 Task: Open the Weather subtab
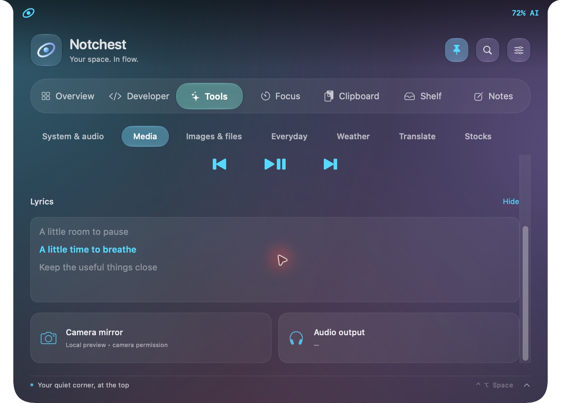click(x=353, y=136)
